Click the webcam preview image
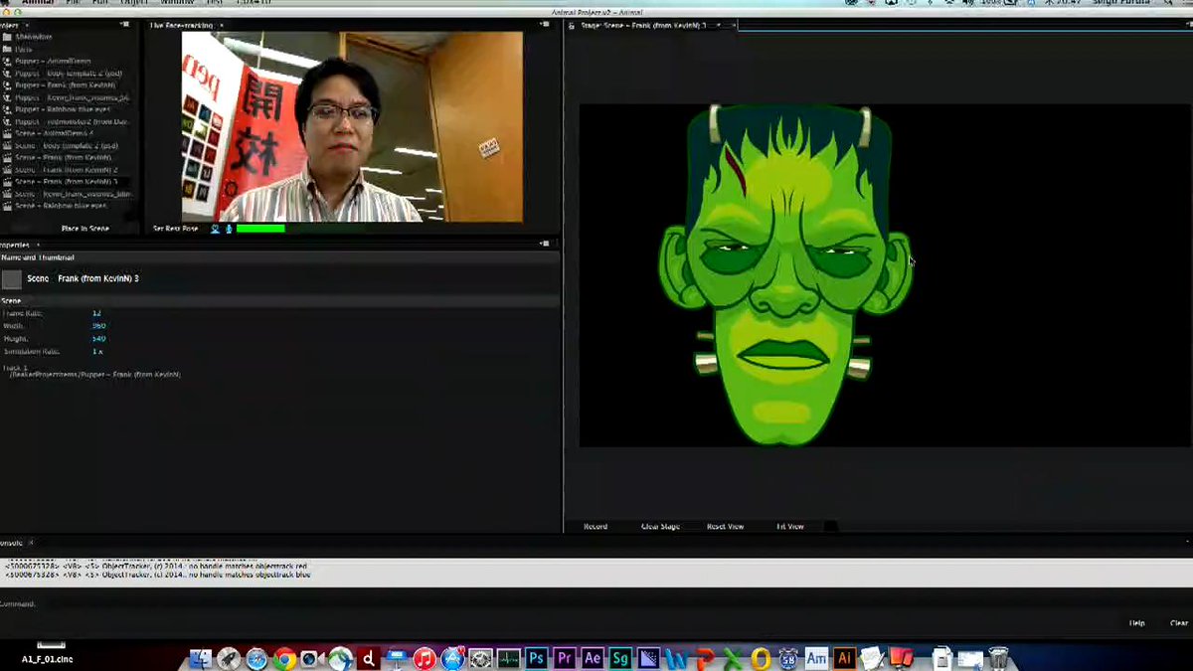The width and height of the screenshot is (1193, 671). click(x=352, y=126)
